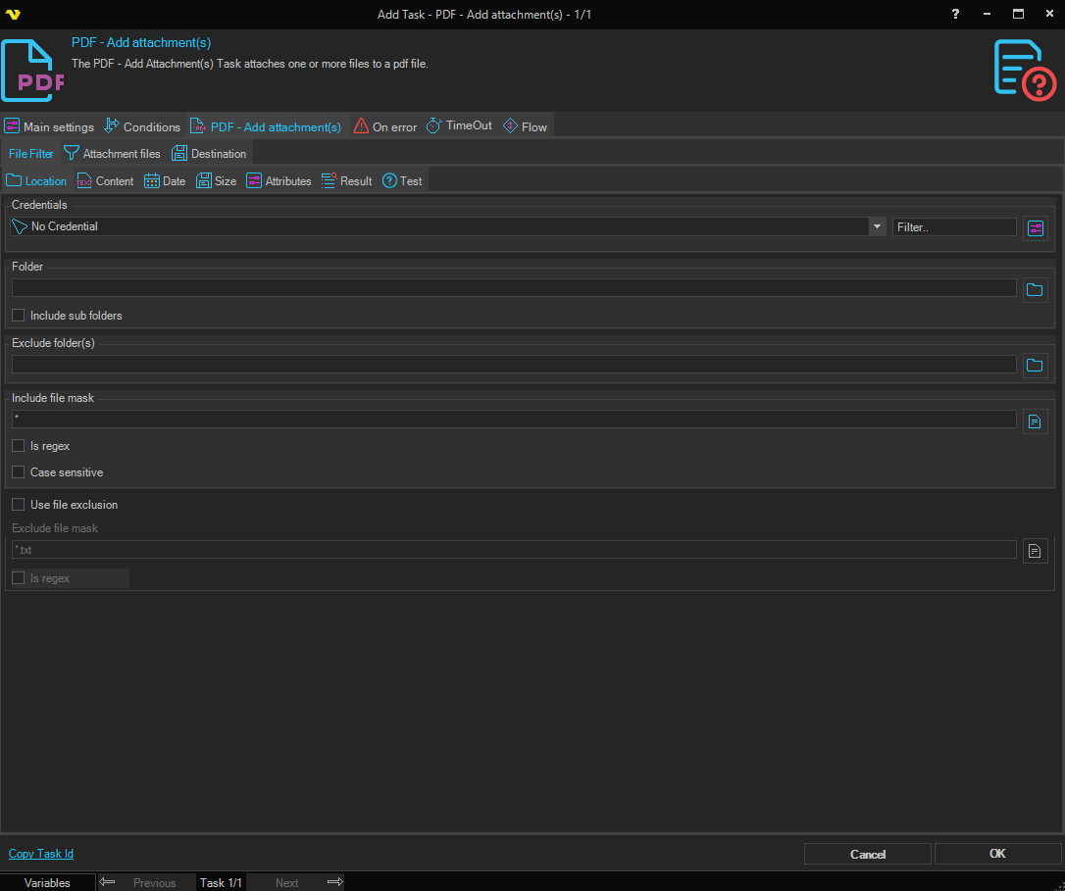Select the Attributes filter tab
The image size is (1065, 891).
(279, 181)
